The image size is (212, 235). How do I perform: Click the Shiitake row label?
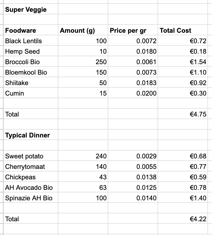point(17,83)
